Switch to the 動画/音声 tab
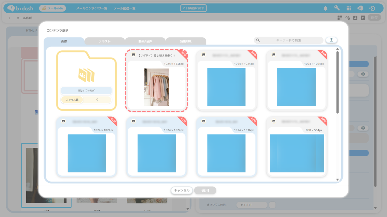 pyautogui.click(x=145, y=41)
